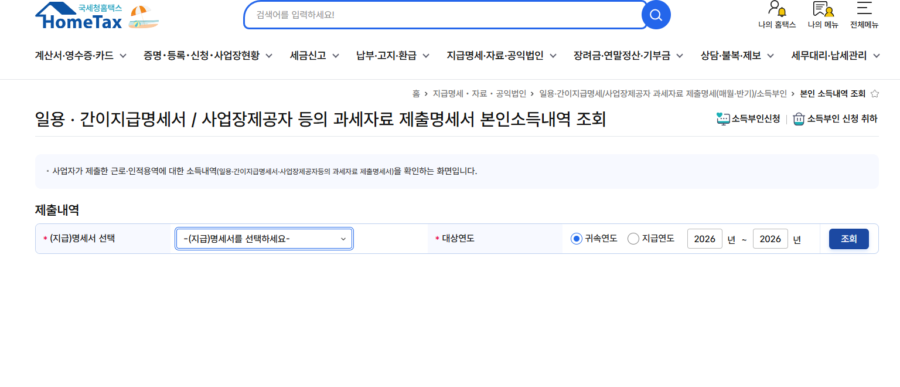Viewport: 900px width, 387px height.
Task: Select the 귀속연도 radio button
Action: coord(576,239)
